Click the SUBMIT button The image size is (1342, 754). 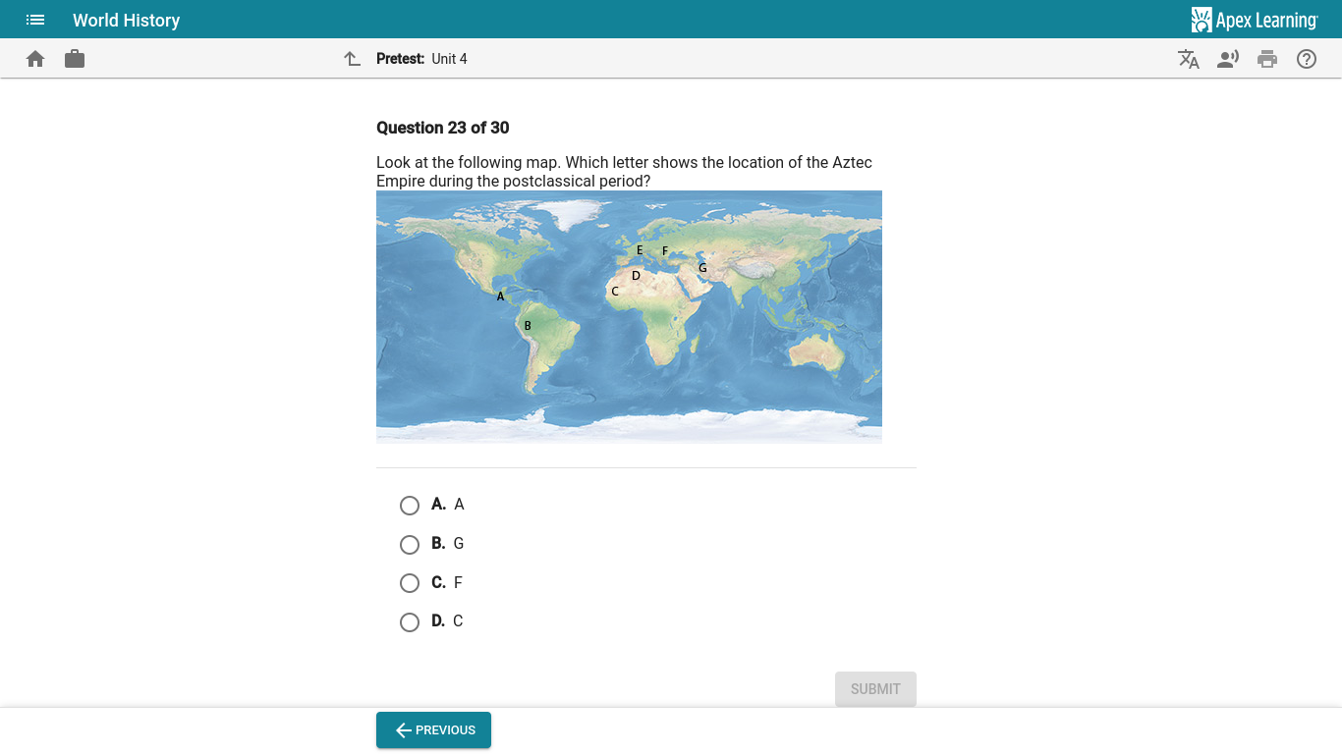point(874,688)
